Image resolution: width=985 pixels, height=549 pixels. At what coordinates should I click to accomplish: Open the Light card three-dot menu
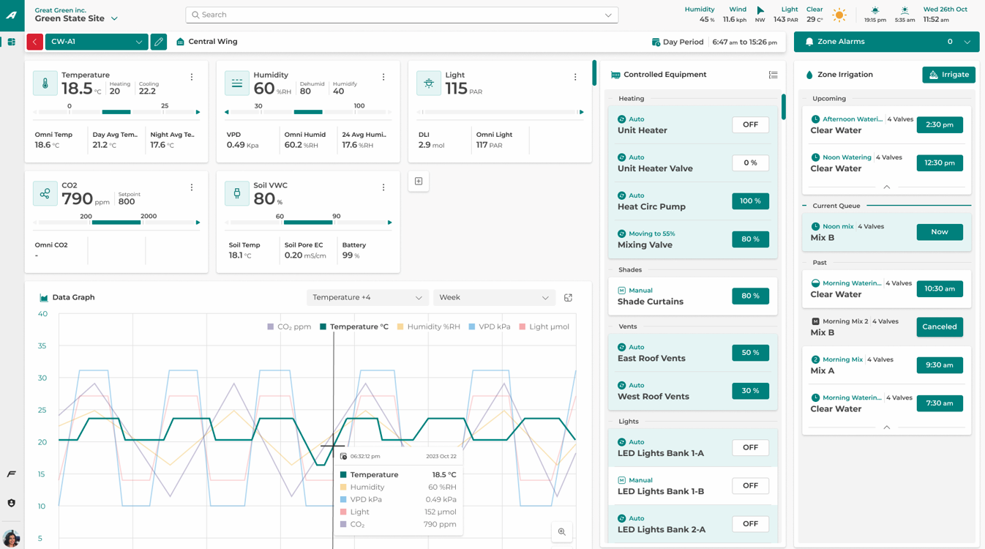click(x=575, y=77)
